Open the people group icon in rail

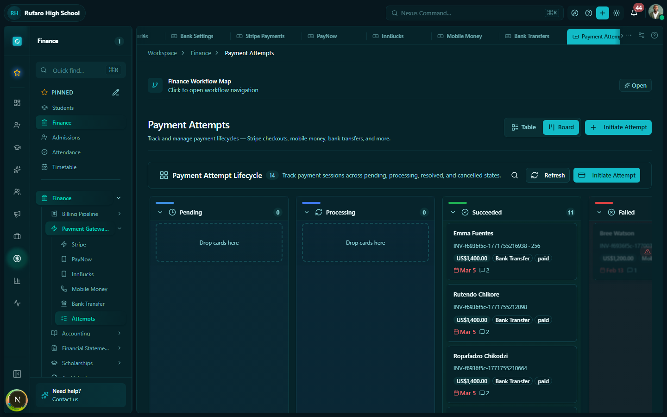tap(17, 192)
